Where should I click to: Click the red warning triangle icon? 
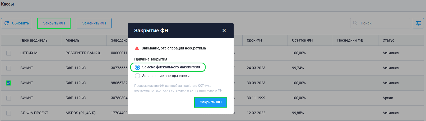coord(137,48)
